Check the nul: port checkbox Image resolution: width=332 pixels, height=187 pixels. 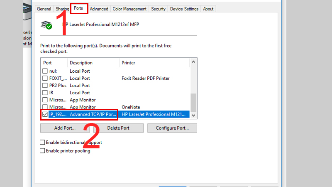pos(45,71)
